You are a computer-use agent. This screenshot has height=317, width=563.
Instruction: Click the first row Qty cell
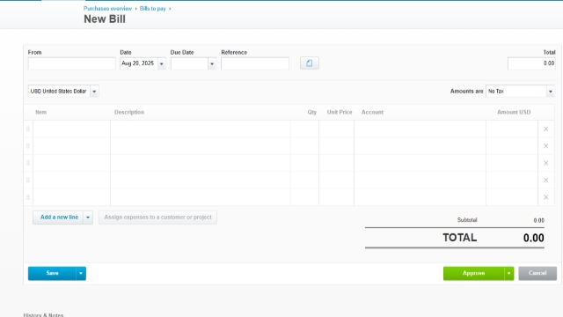point(304,129)
